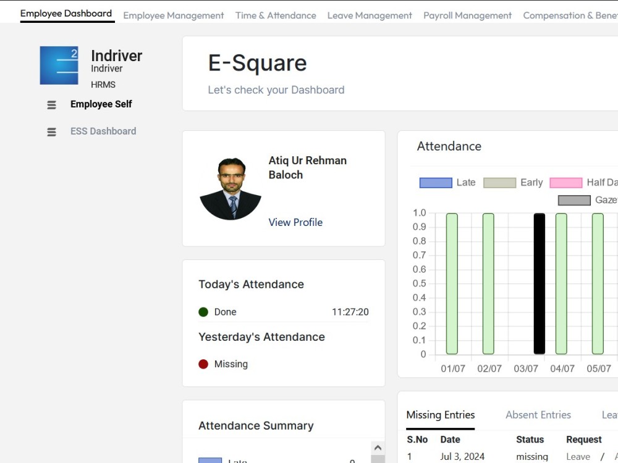Click the hamburger icon beside Employee Self
618x463 pixels.
point(52,105)
